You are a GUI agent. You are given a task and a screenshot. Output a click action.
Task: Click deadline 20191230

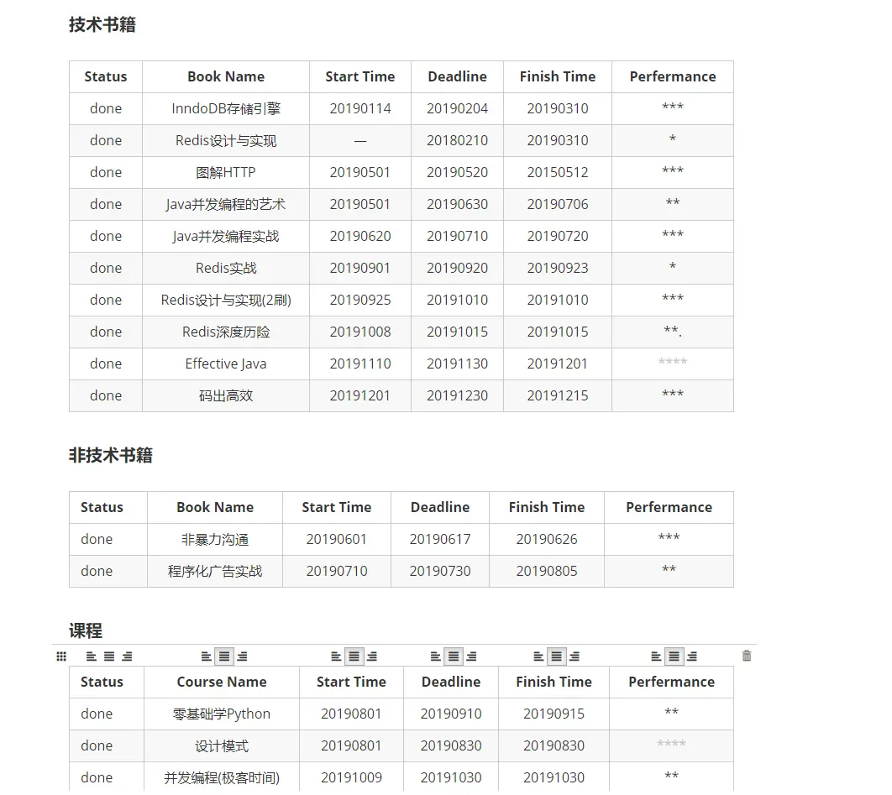pyautogui.click(x=458, y=395)
